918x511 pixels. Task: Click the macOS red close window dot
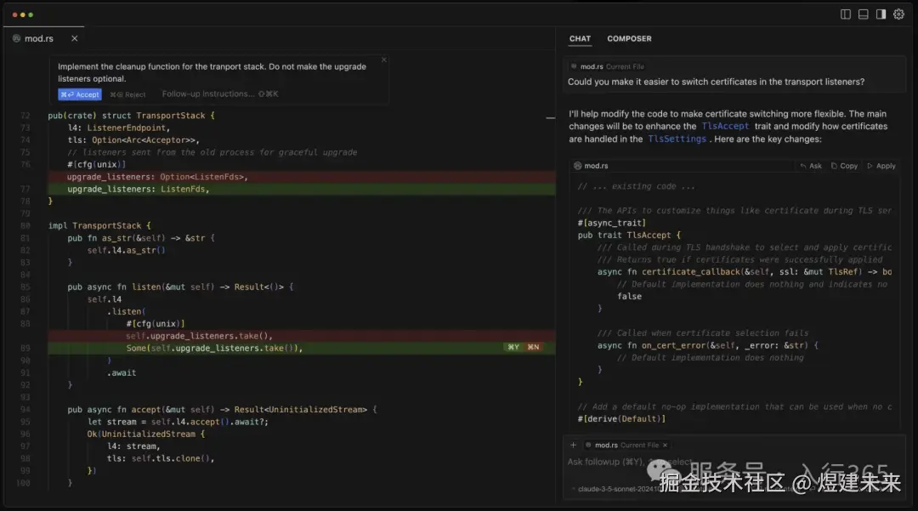14,14
